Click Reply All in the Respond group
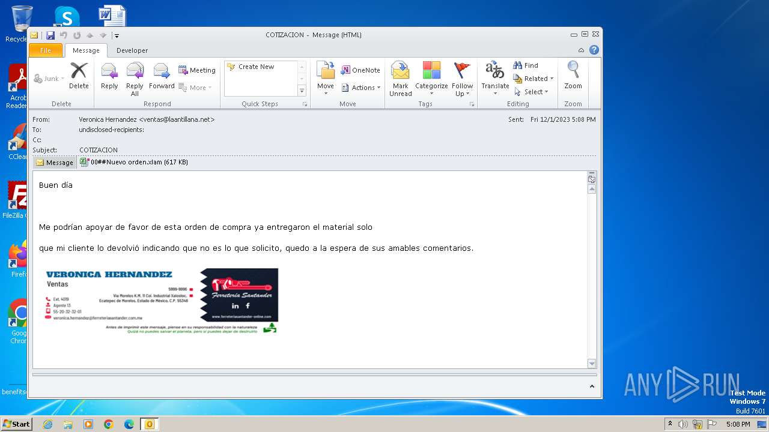769x432 pixels. tap(135, 79)
